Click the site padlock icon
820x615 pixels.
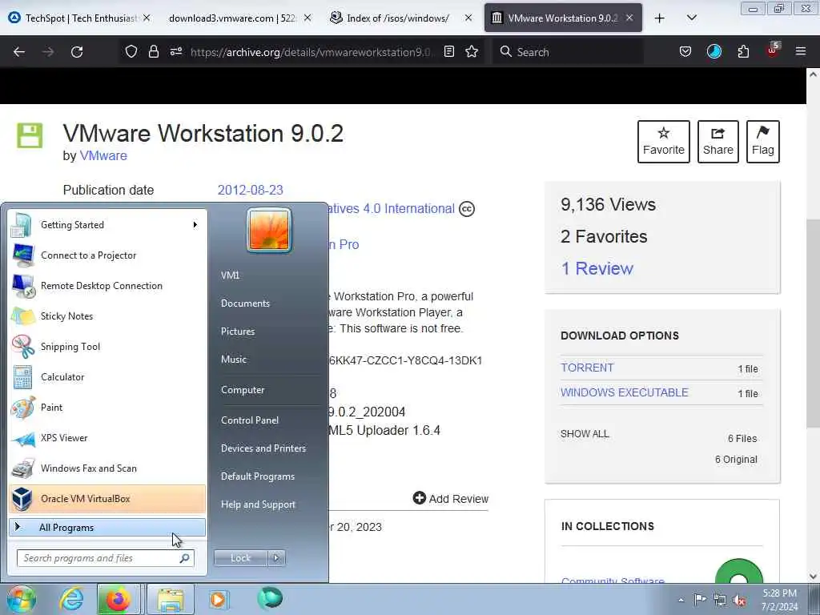(x=153, y=51)
